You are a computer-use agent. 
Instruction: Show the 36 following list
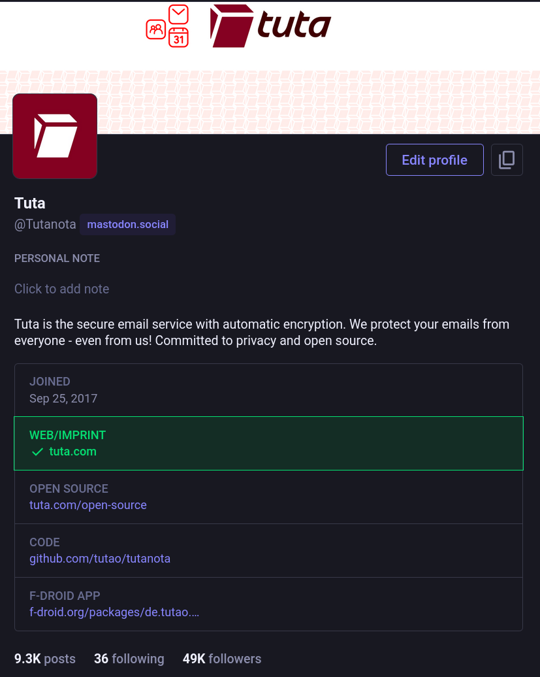129,659
